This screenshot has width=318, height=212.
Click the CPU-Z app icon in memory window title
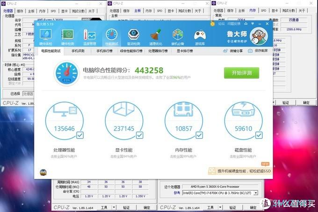214,3
